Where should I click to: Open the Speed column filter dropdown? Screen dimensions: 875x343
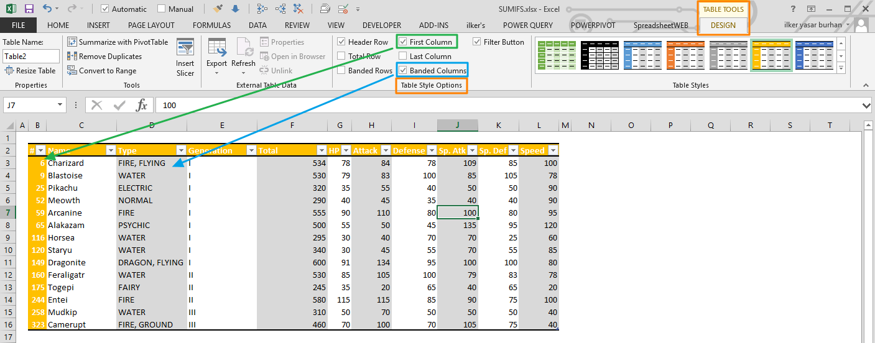(553, 150)
